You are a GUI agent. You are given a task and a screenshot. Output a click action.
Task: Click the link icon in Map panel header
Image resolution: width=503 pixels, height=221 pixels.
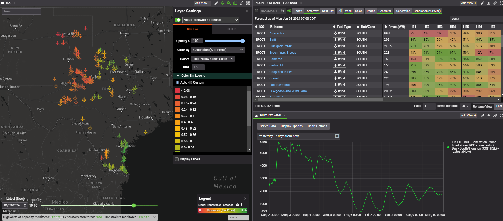coord(242,3)
